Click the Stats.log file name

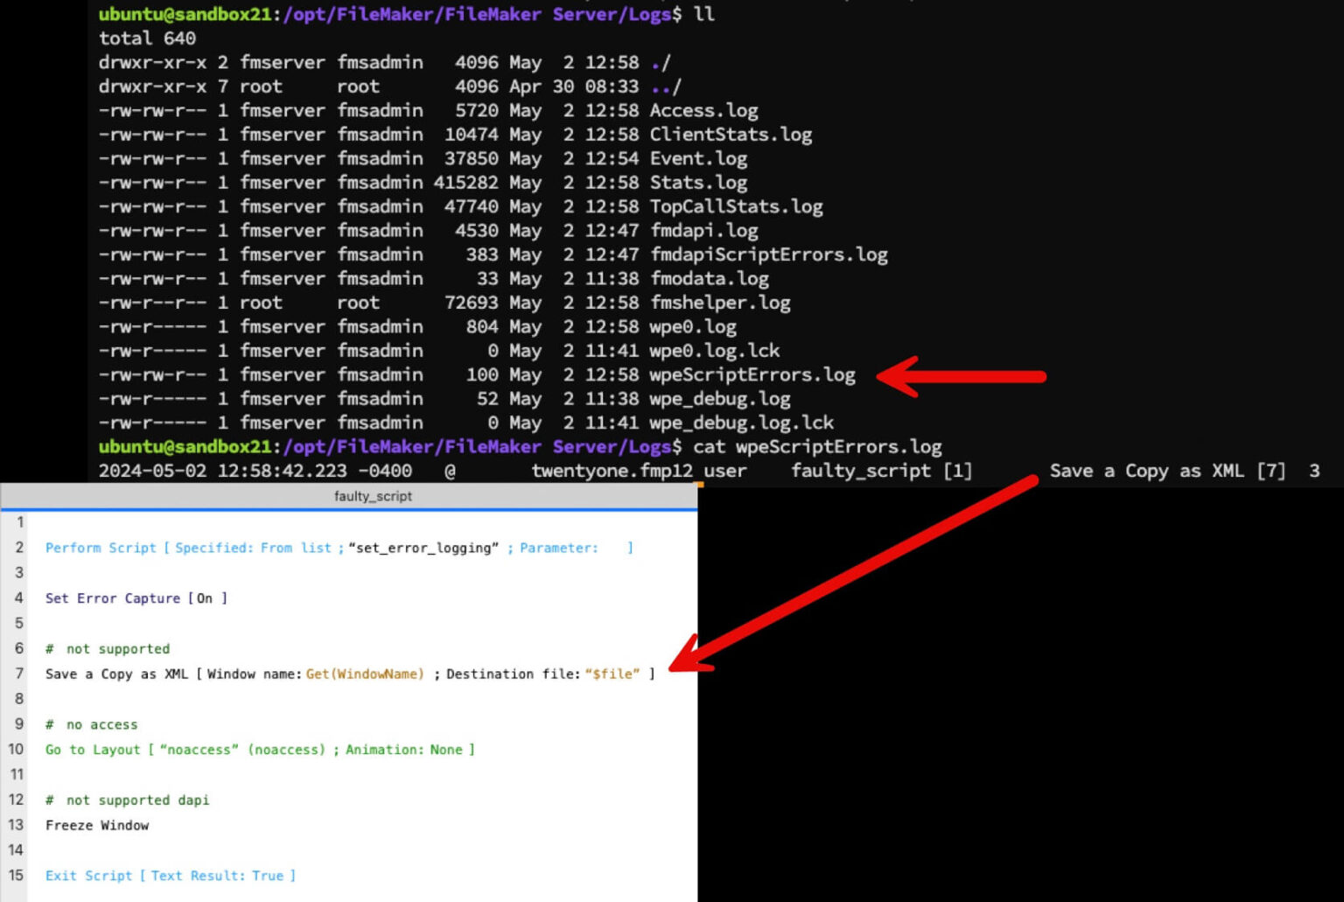coord(697,182)
